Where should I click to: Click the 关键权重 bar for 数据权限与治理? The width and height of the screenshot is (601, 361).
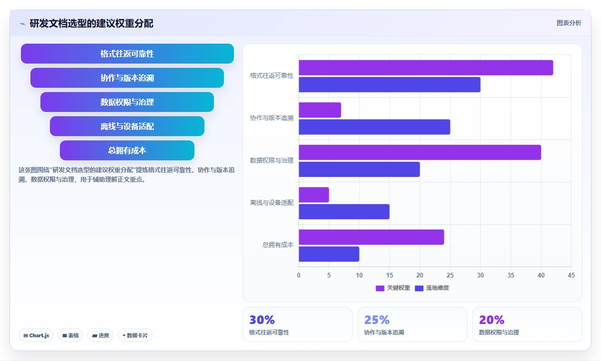[420, 152]
